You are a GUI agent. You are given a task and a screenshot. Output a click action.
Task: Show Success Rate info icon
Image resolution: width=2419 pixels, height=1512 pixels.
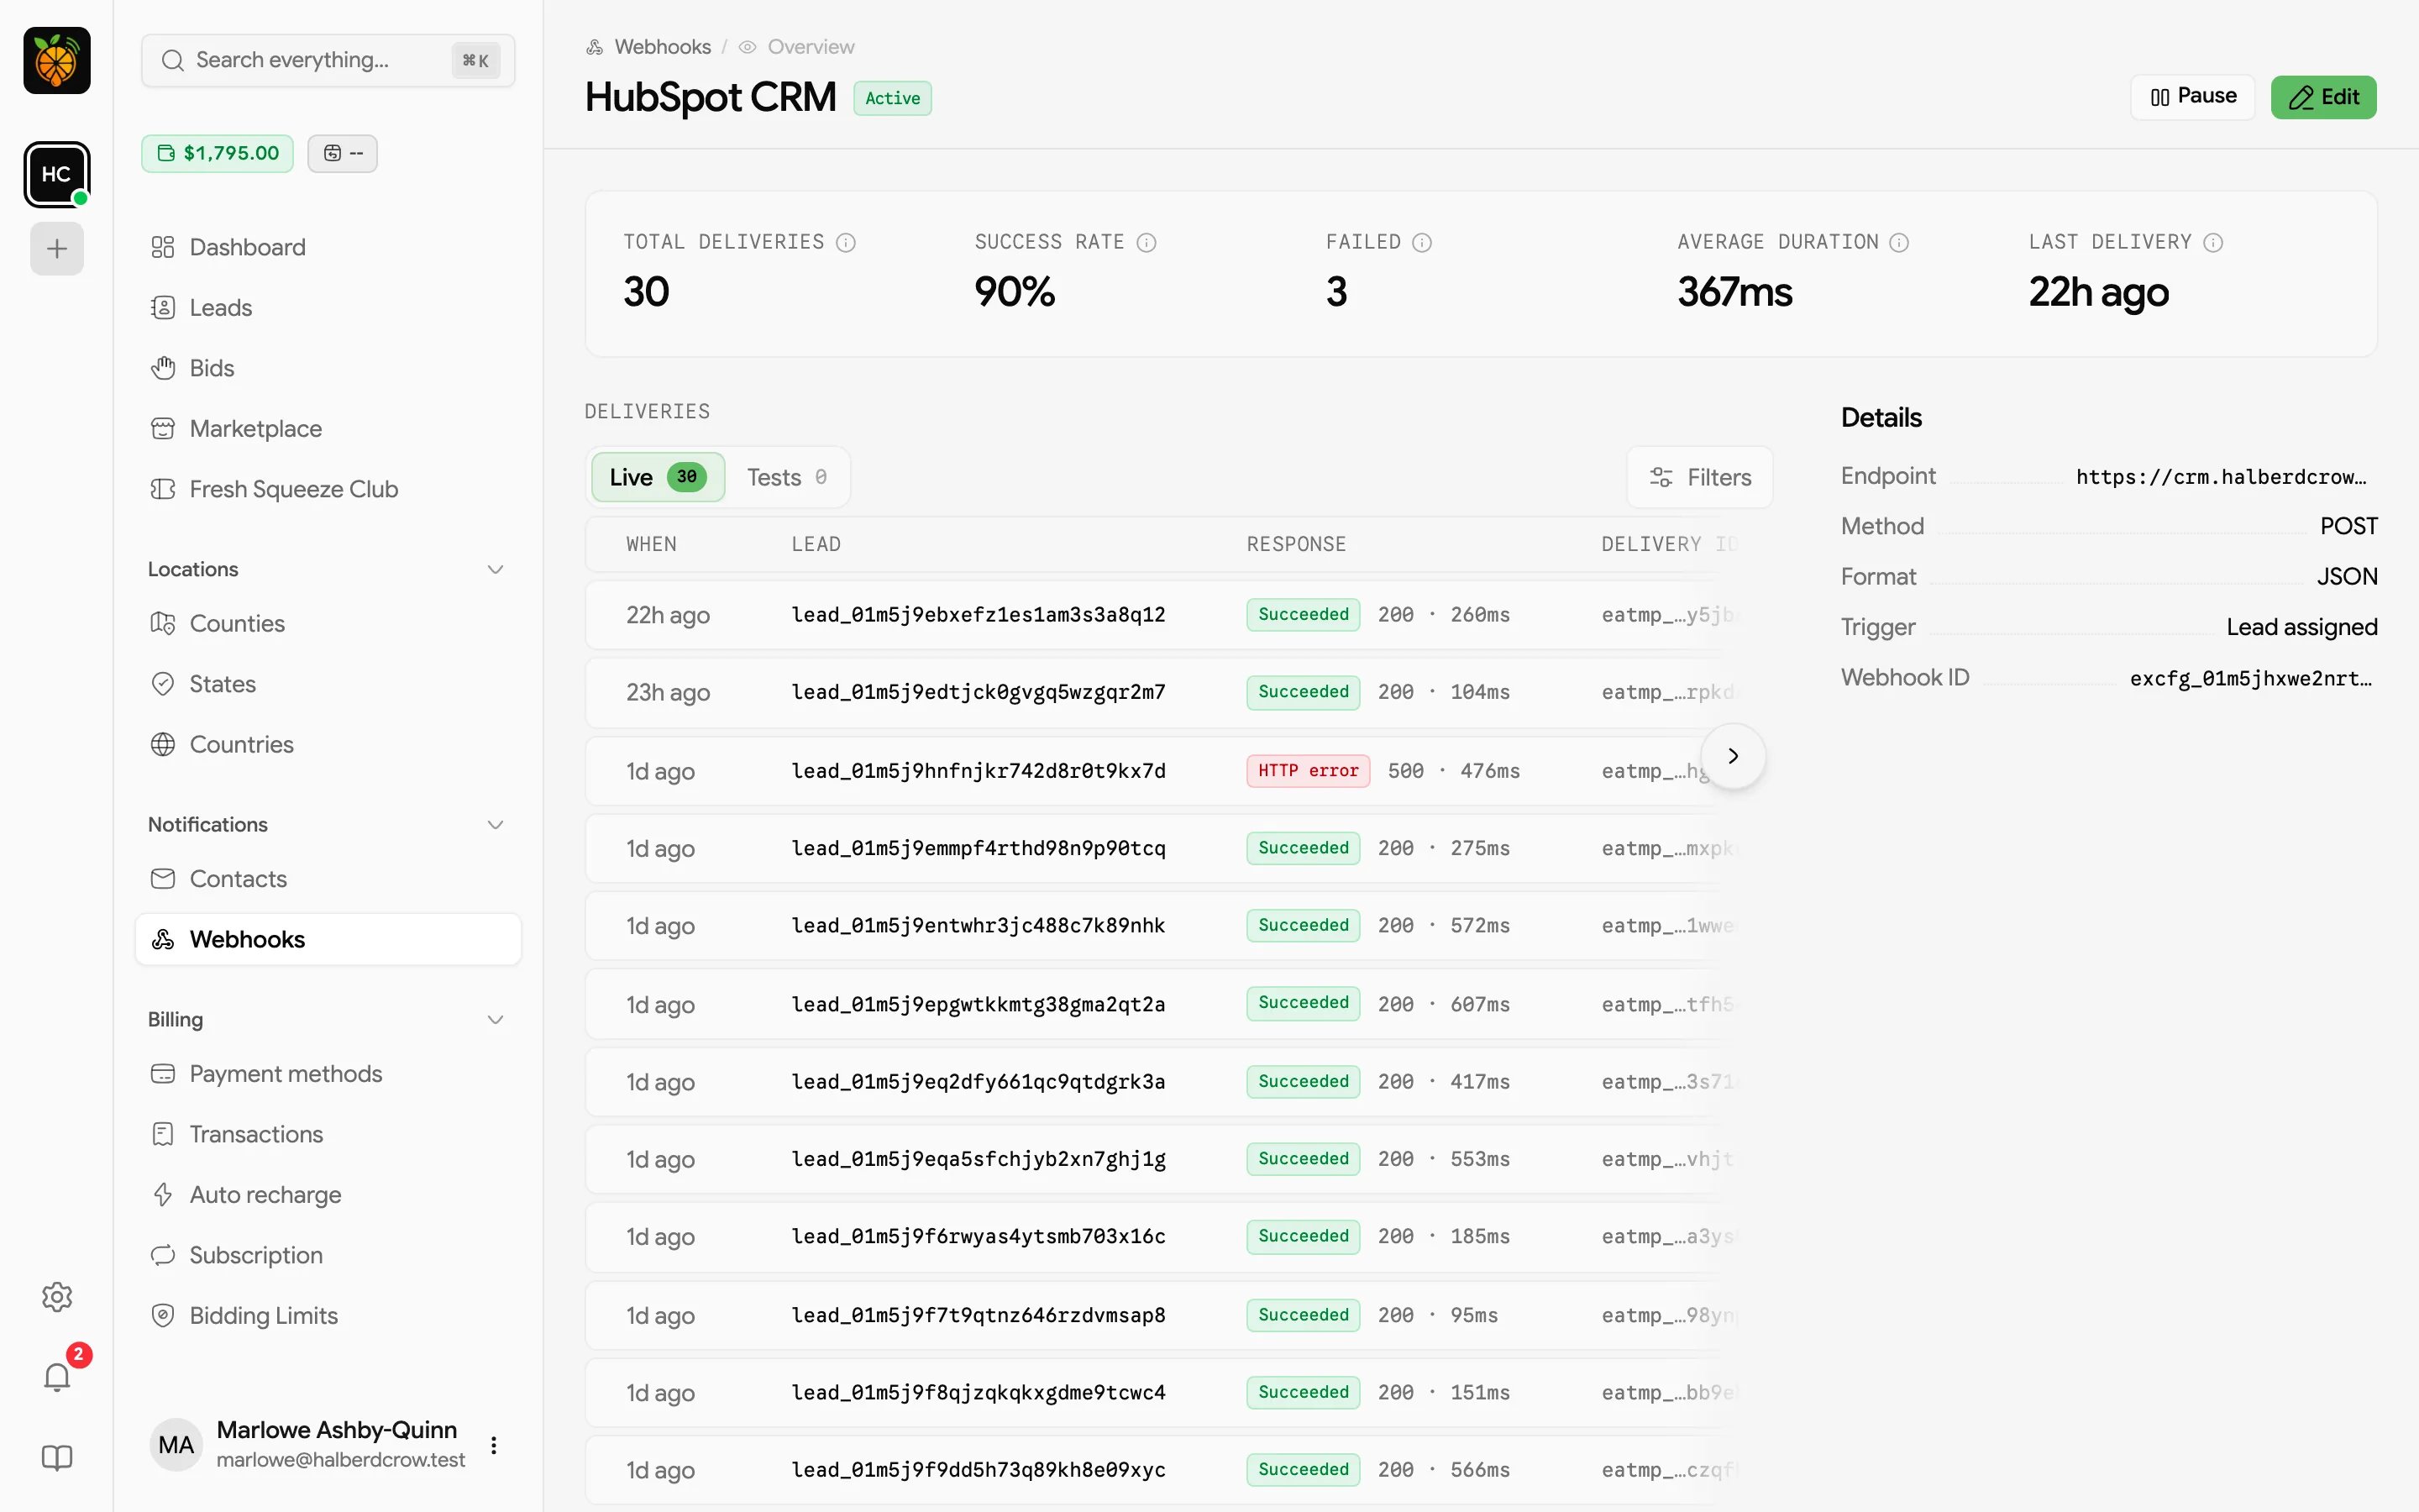[x=1147, y=243]
